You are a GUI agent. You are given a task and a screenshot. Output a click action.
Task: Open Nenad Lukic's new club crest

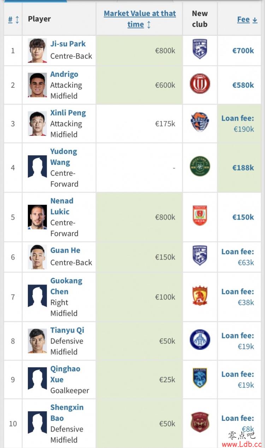point(200,215)
